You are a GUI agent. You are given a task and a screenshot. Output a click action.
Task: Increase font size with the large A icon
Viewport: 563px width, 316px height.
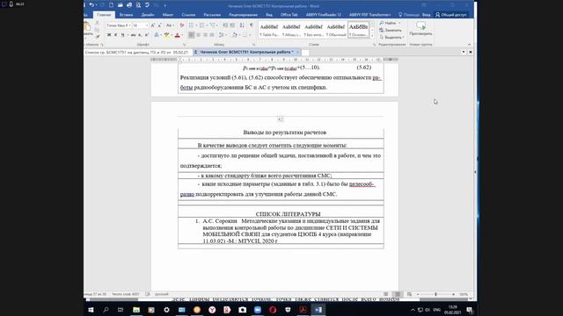pos(153,25)
